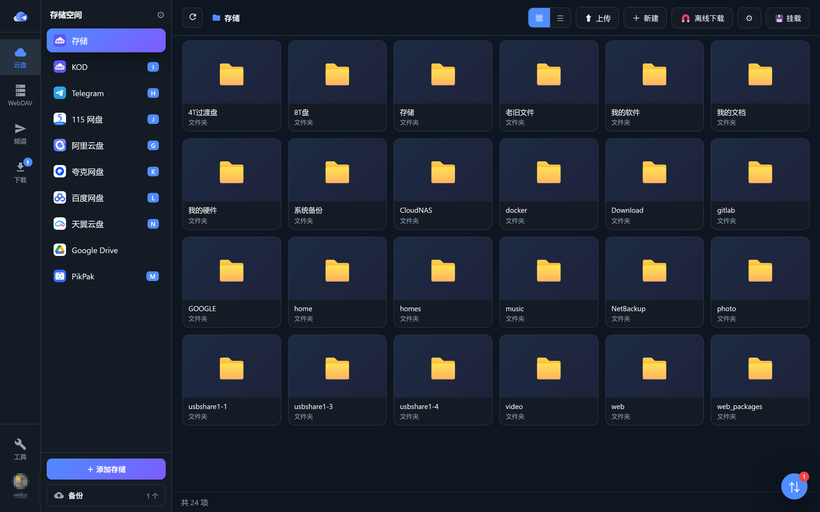Click the 添加存储 add storage button
The image size is (820, 512).
pyautogui.click(x=106, y=469)
